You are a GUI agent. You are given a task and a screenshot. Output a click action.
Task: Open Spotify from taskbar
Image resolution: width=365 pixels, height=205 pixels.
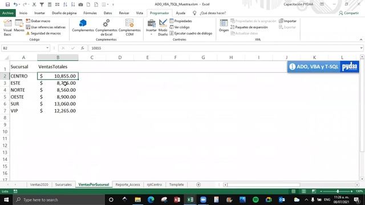(x=255, y=200)
